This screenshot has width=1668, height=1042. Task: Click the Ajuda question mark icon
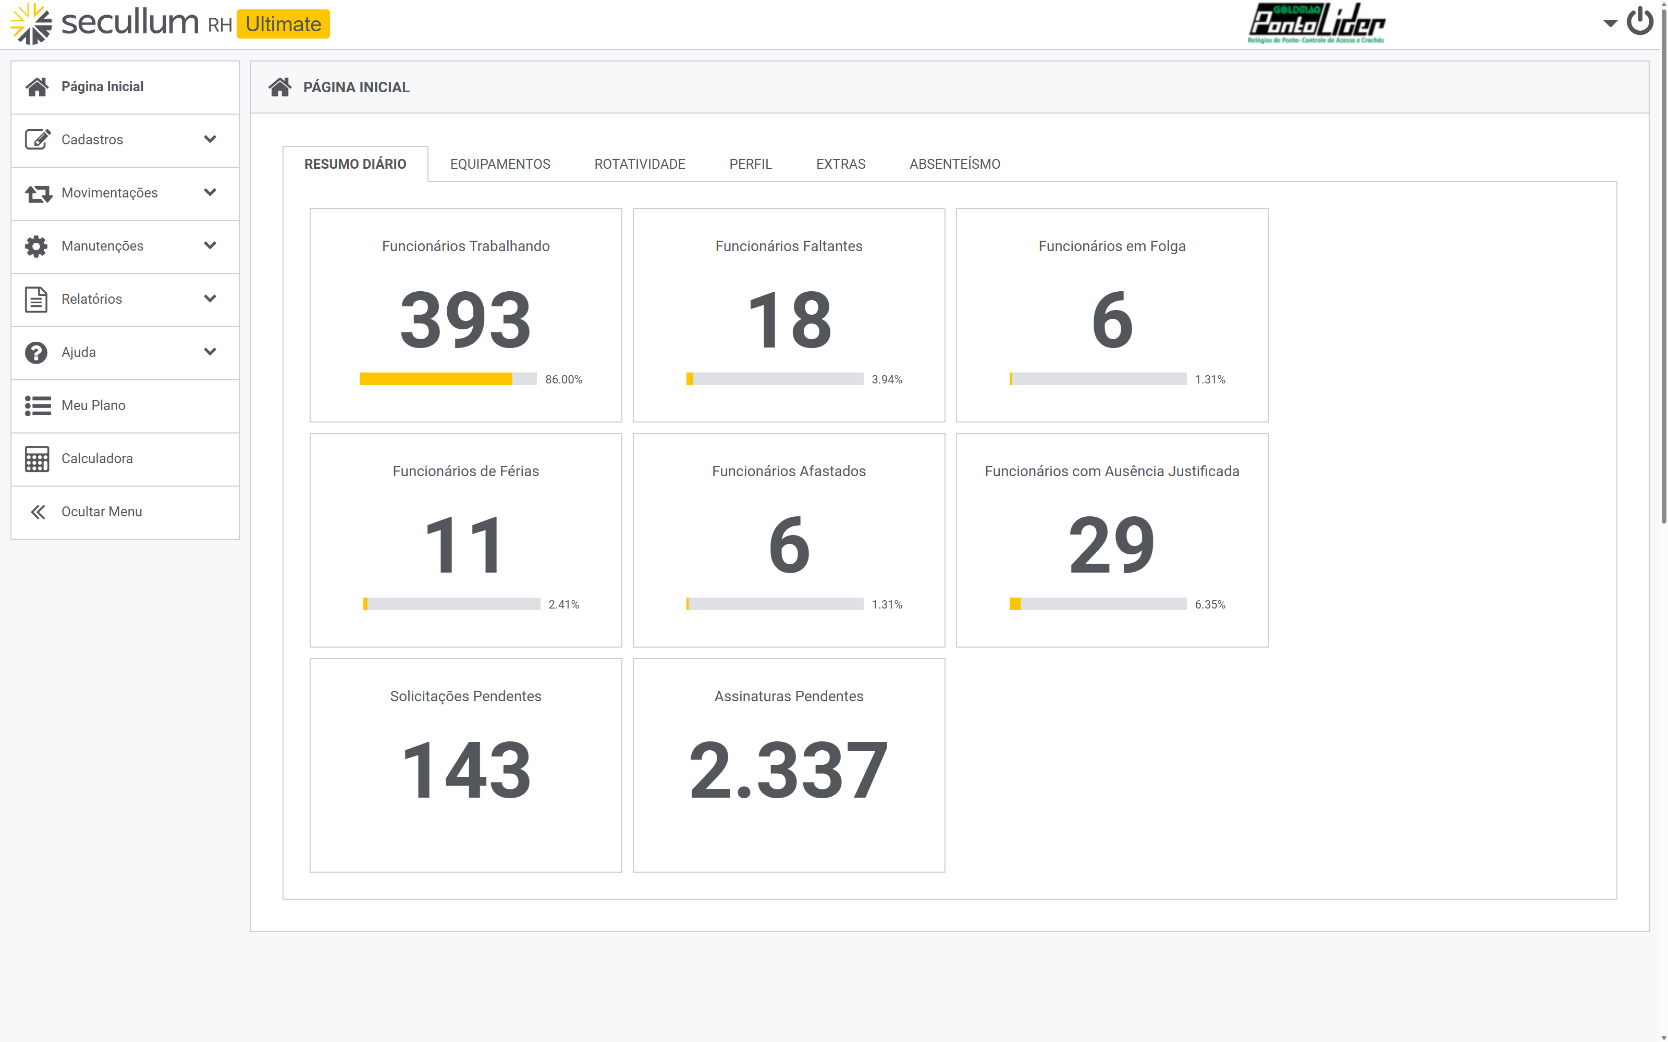point(36,352)
